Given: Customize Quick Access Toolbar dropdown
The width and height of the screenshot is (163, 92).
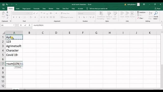Looking at the screenshot, I should 16,5.
